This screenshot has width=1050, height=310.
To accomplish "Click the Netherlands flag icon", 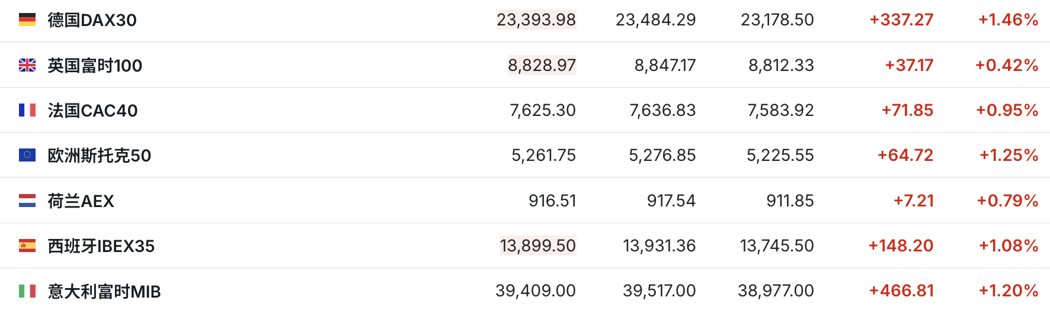I will coord(27,201).
